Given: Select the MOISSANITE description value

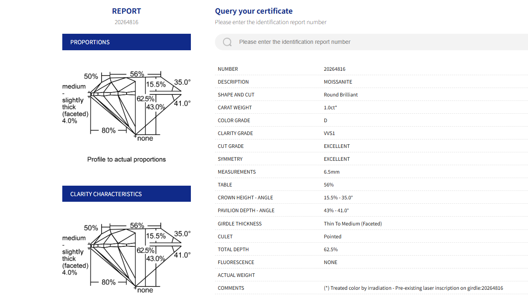Looking at the screenshot, I should pos(338,82).
